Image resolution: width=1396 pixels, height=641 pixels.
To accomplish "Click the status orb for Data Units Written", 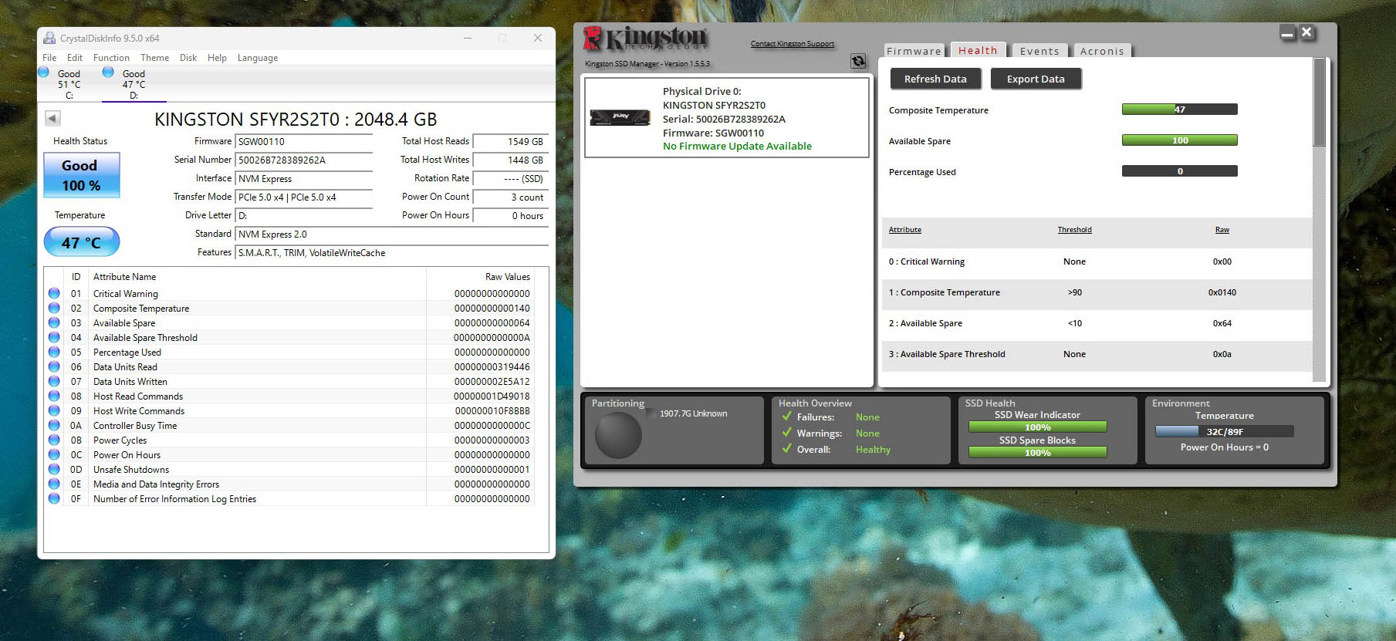I will point(54,381).
